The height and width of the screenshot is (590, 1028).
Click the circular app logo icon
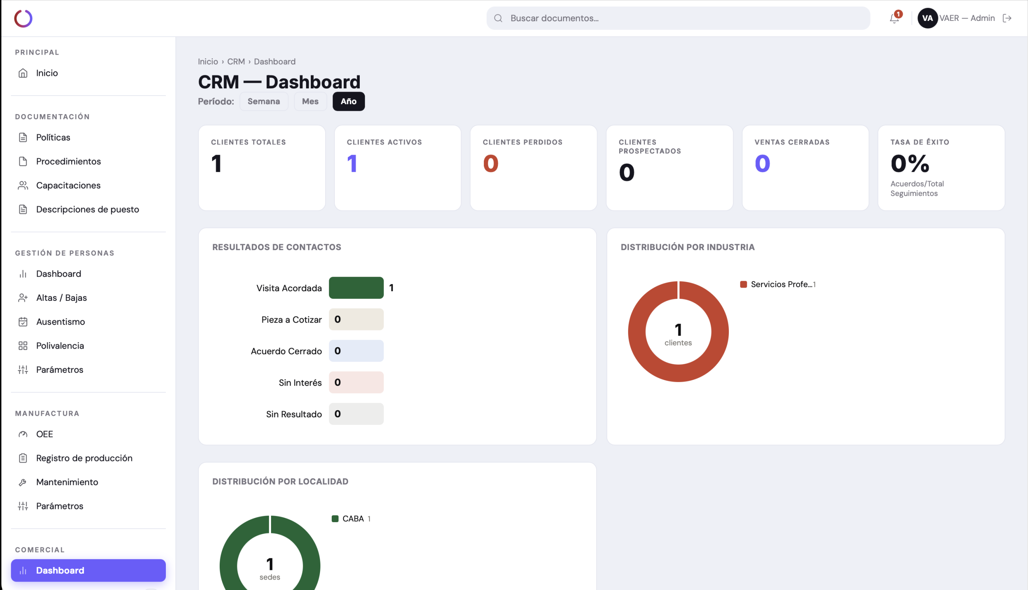23,18
